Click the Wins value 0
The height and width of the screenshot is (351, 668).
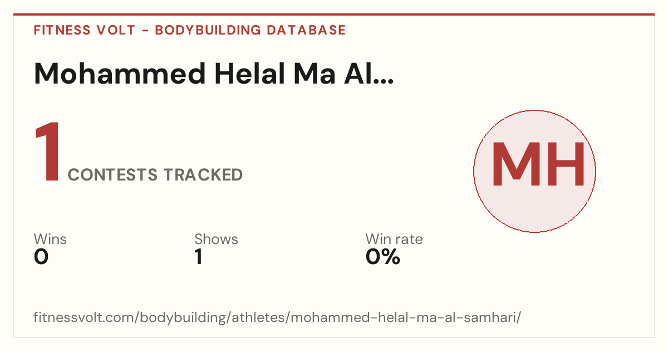[41, 257]
